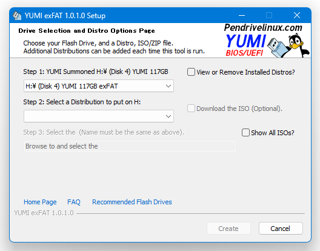
Task: Click the Browse to and select field
Action: coord(130,146)
